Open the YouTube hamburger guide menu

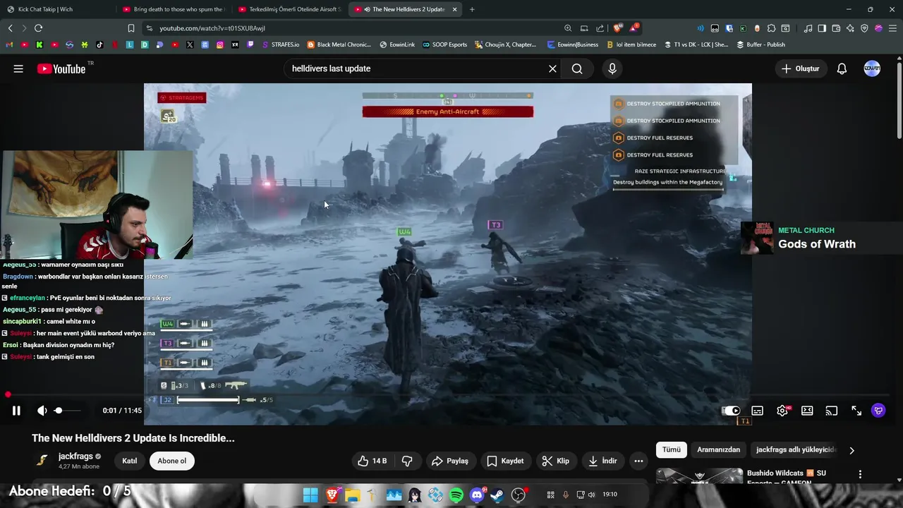click(x=18, y=68)
